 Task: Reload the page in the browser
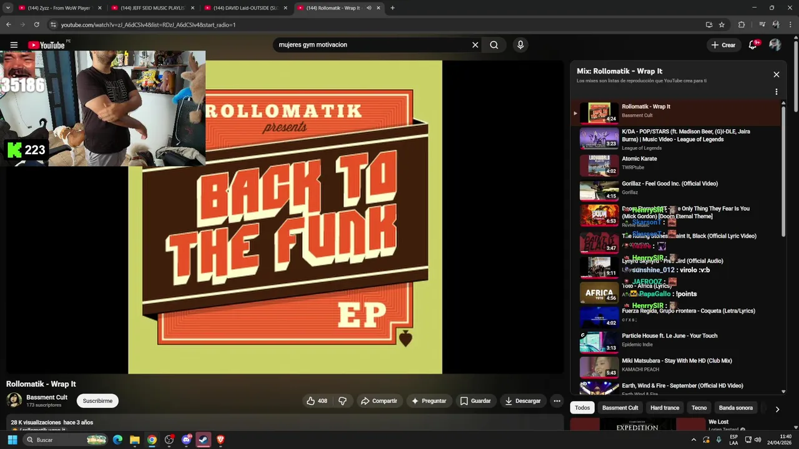[x=37, y=25]
